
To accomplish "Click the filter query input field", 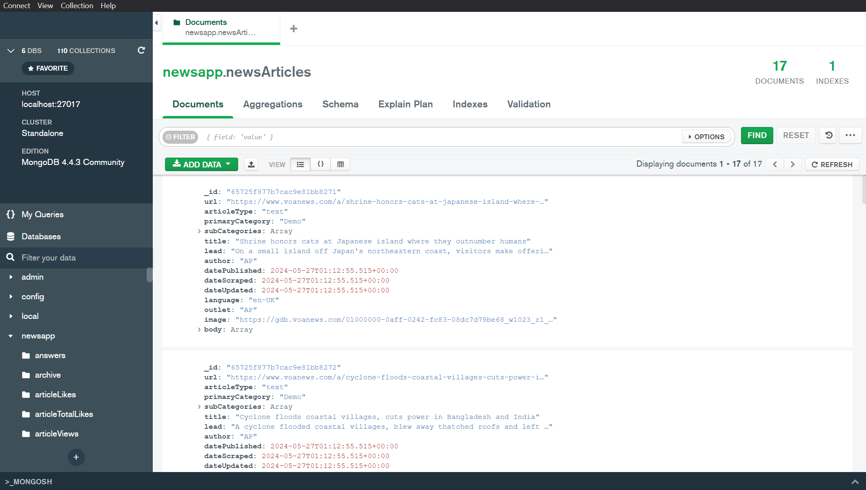I will [x=441, y=137].
